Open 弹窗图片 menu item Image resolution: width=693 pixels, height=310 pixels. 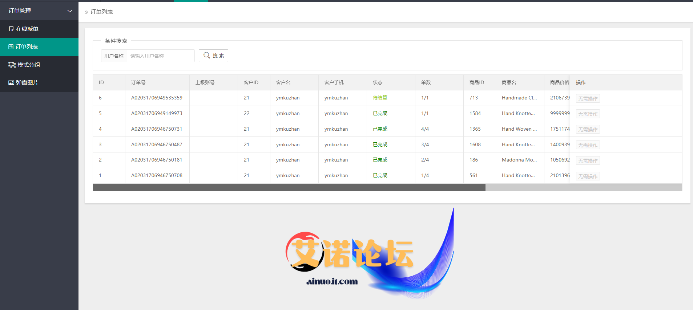tap(39, 83)
